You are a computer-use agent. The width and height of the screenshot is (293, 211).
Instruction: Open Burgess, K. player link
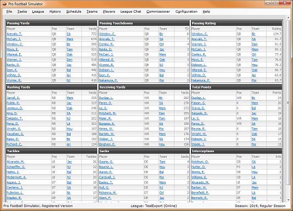[x=107, y=124]
